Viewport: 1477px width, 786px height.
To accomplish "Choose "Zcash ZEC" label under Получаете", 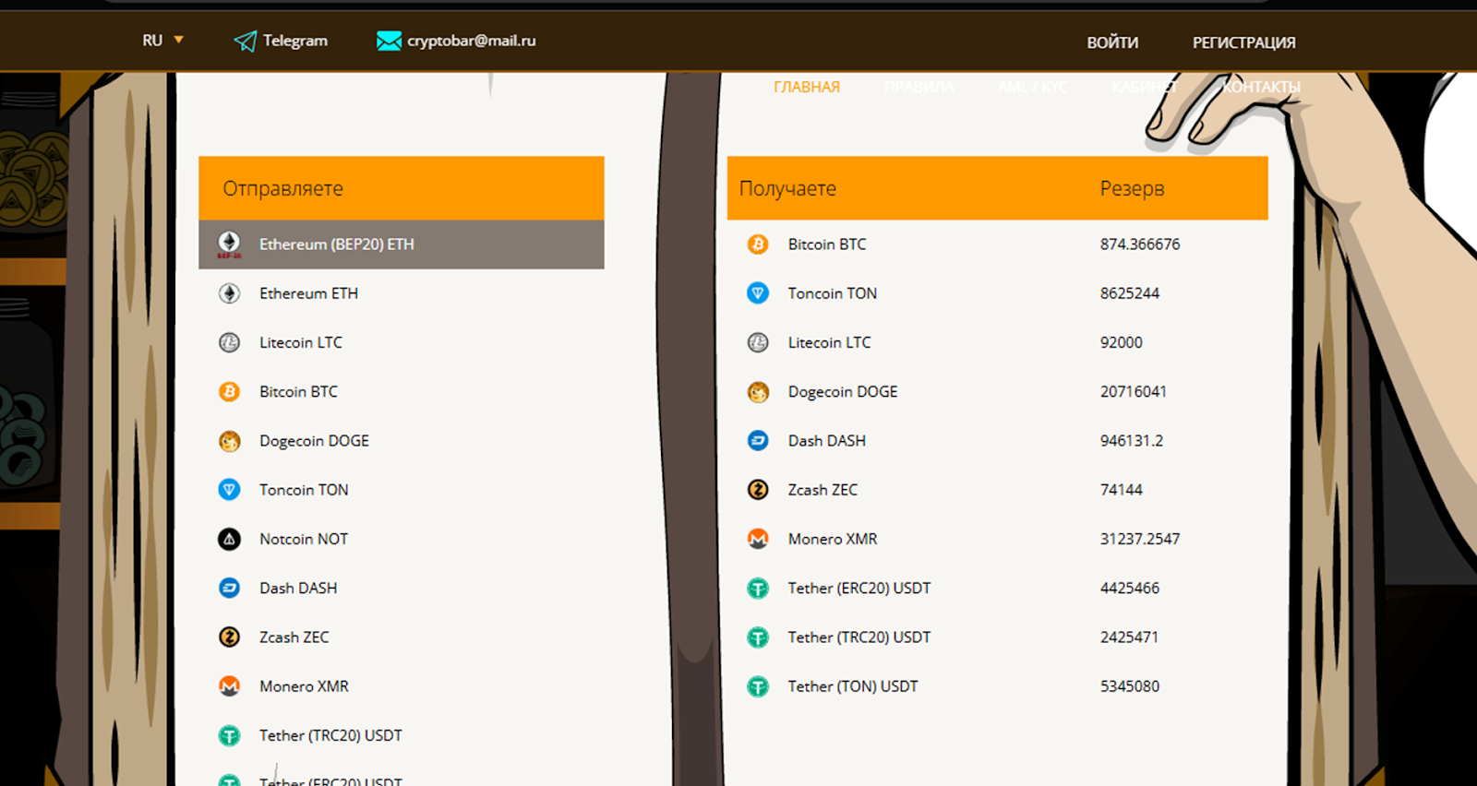I will [x=823, y=490].
